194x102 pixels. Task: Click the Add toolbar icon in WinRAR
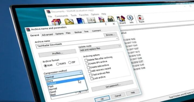coord(56,22)
